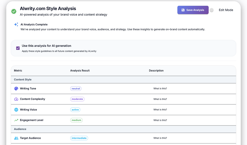Click the Save Analysis button
The image size is (247, 145).
[x=193, y=10]
